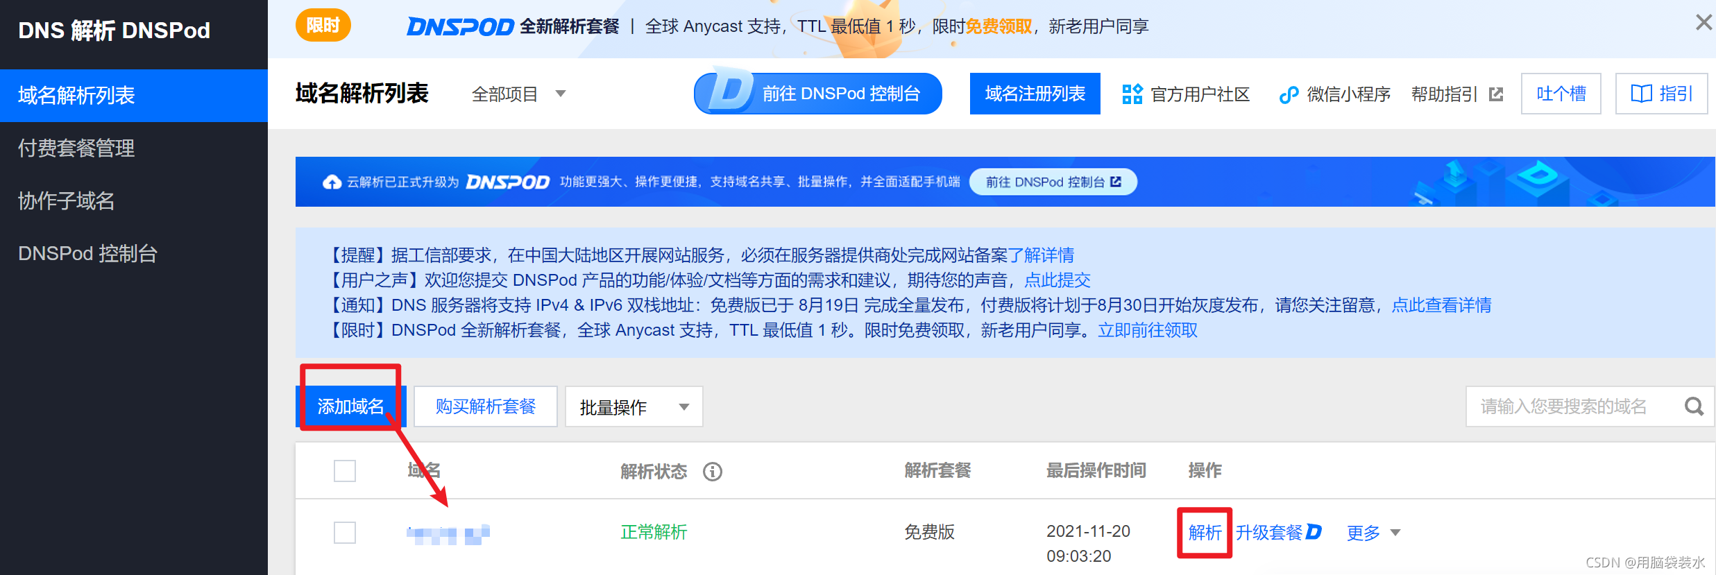Screen dimensions: 1716x575
Task: Click the D logo beside 升级套餐
Action: point(1314,532)
